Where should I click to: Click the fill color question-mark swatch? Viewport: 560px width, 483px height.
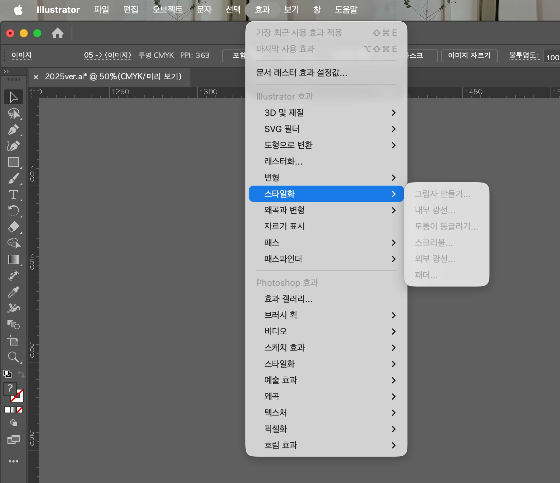10,388
